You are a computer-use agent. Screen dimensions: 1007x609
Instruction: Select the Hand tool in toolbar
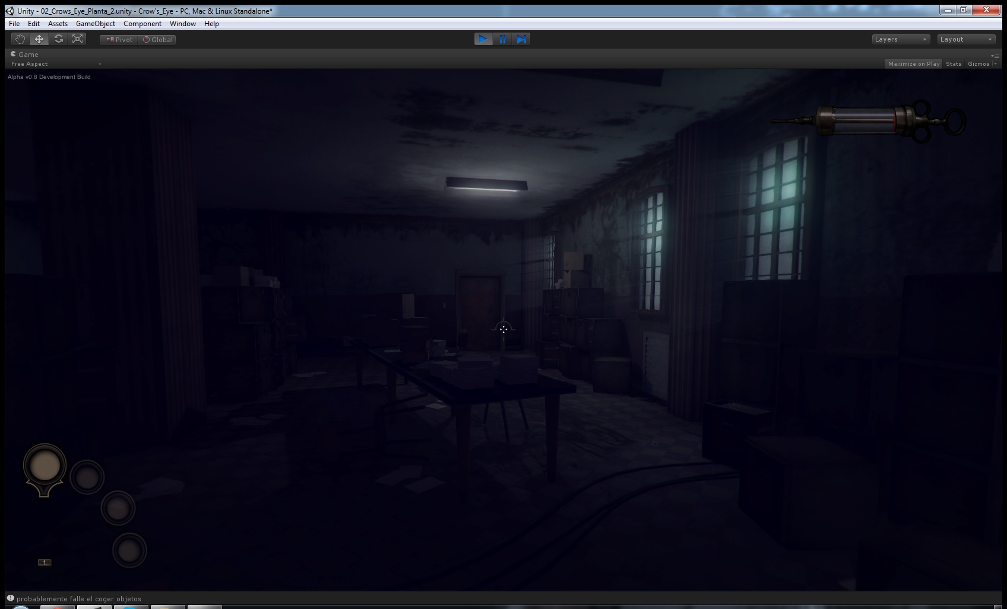tap(21, 39)
